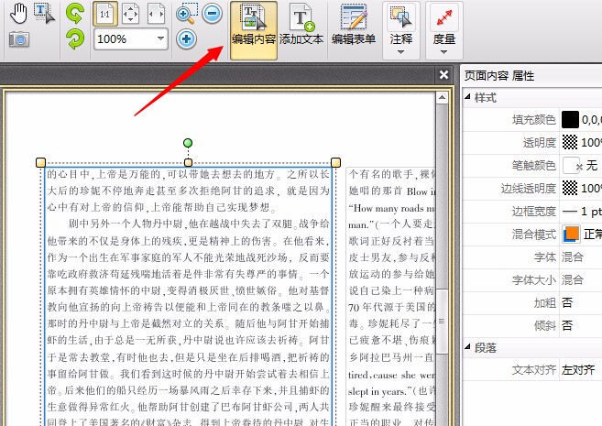This screenshot has width=602, height=426.
Task: Open the 100% zoom level dropdown
Action: coord(161,38)
